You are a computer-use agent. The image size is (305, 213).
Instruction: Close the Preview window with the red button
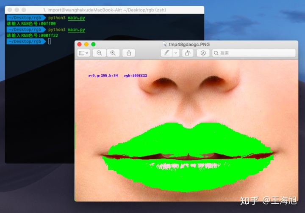tap(79, 44)
